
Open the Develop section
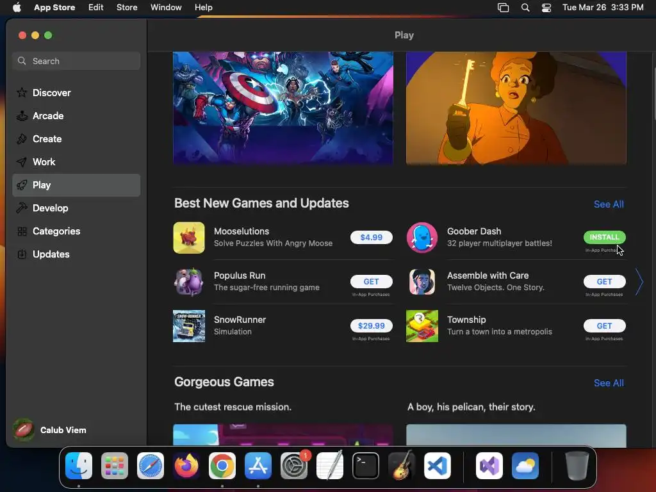pyautogui.click(x=76, y=208)
